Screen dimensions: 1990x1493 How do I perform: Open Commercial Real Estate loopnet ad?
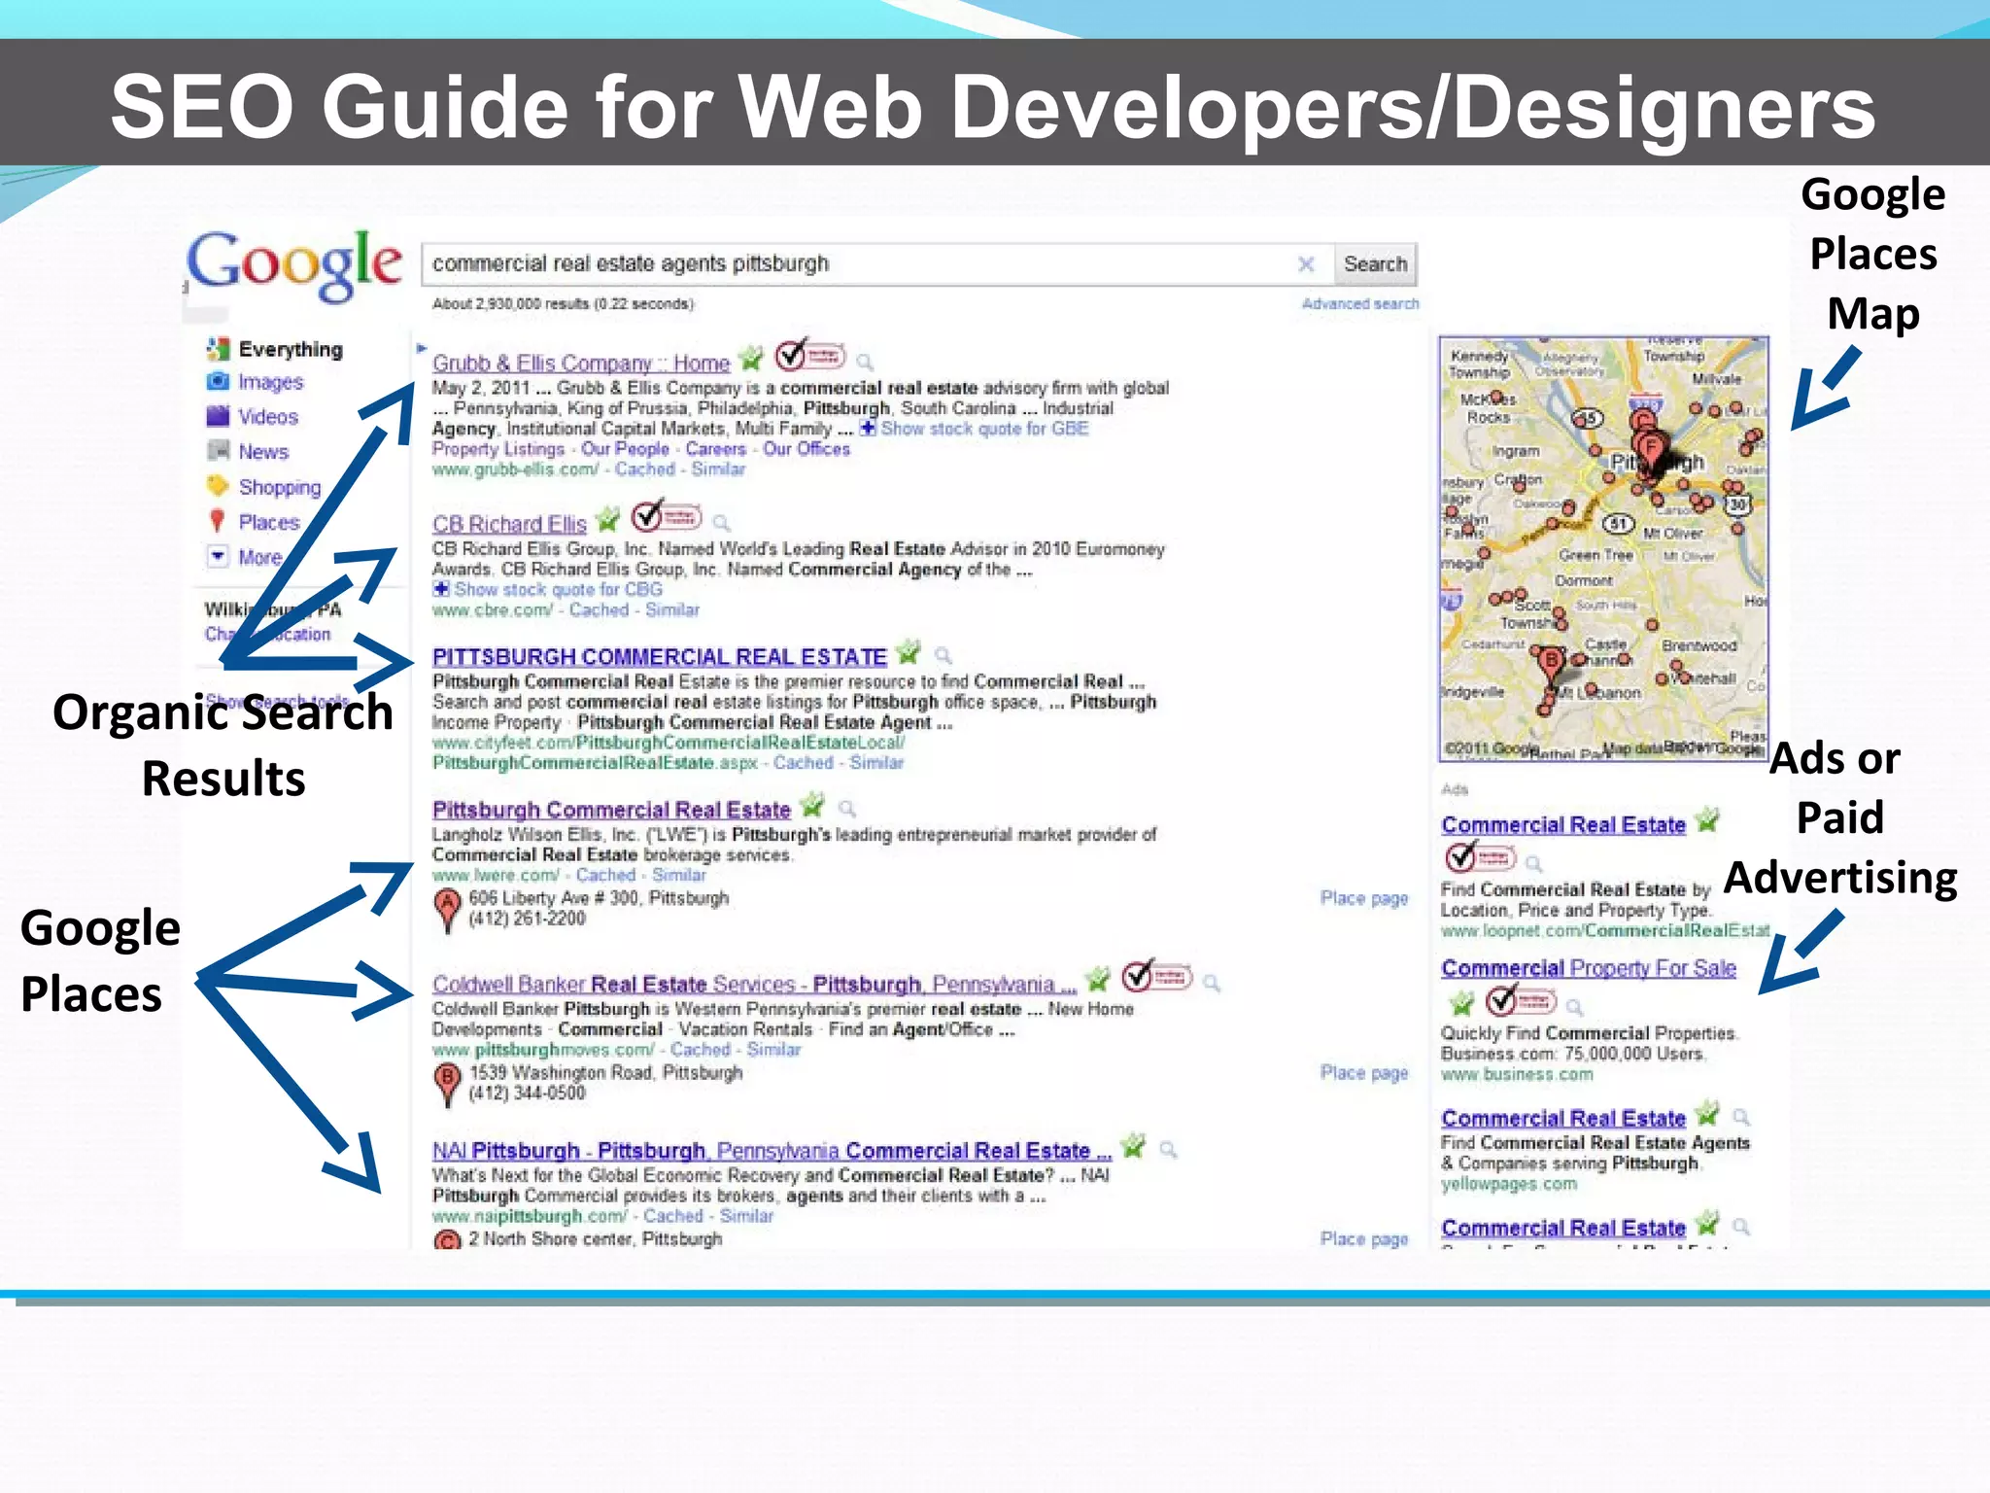pyautogui.click(x=1563, y=825)
